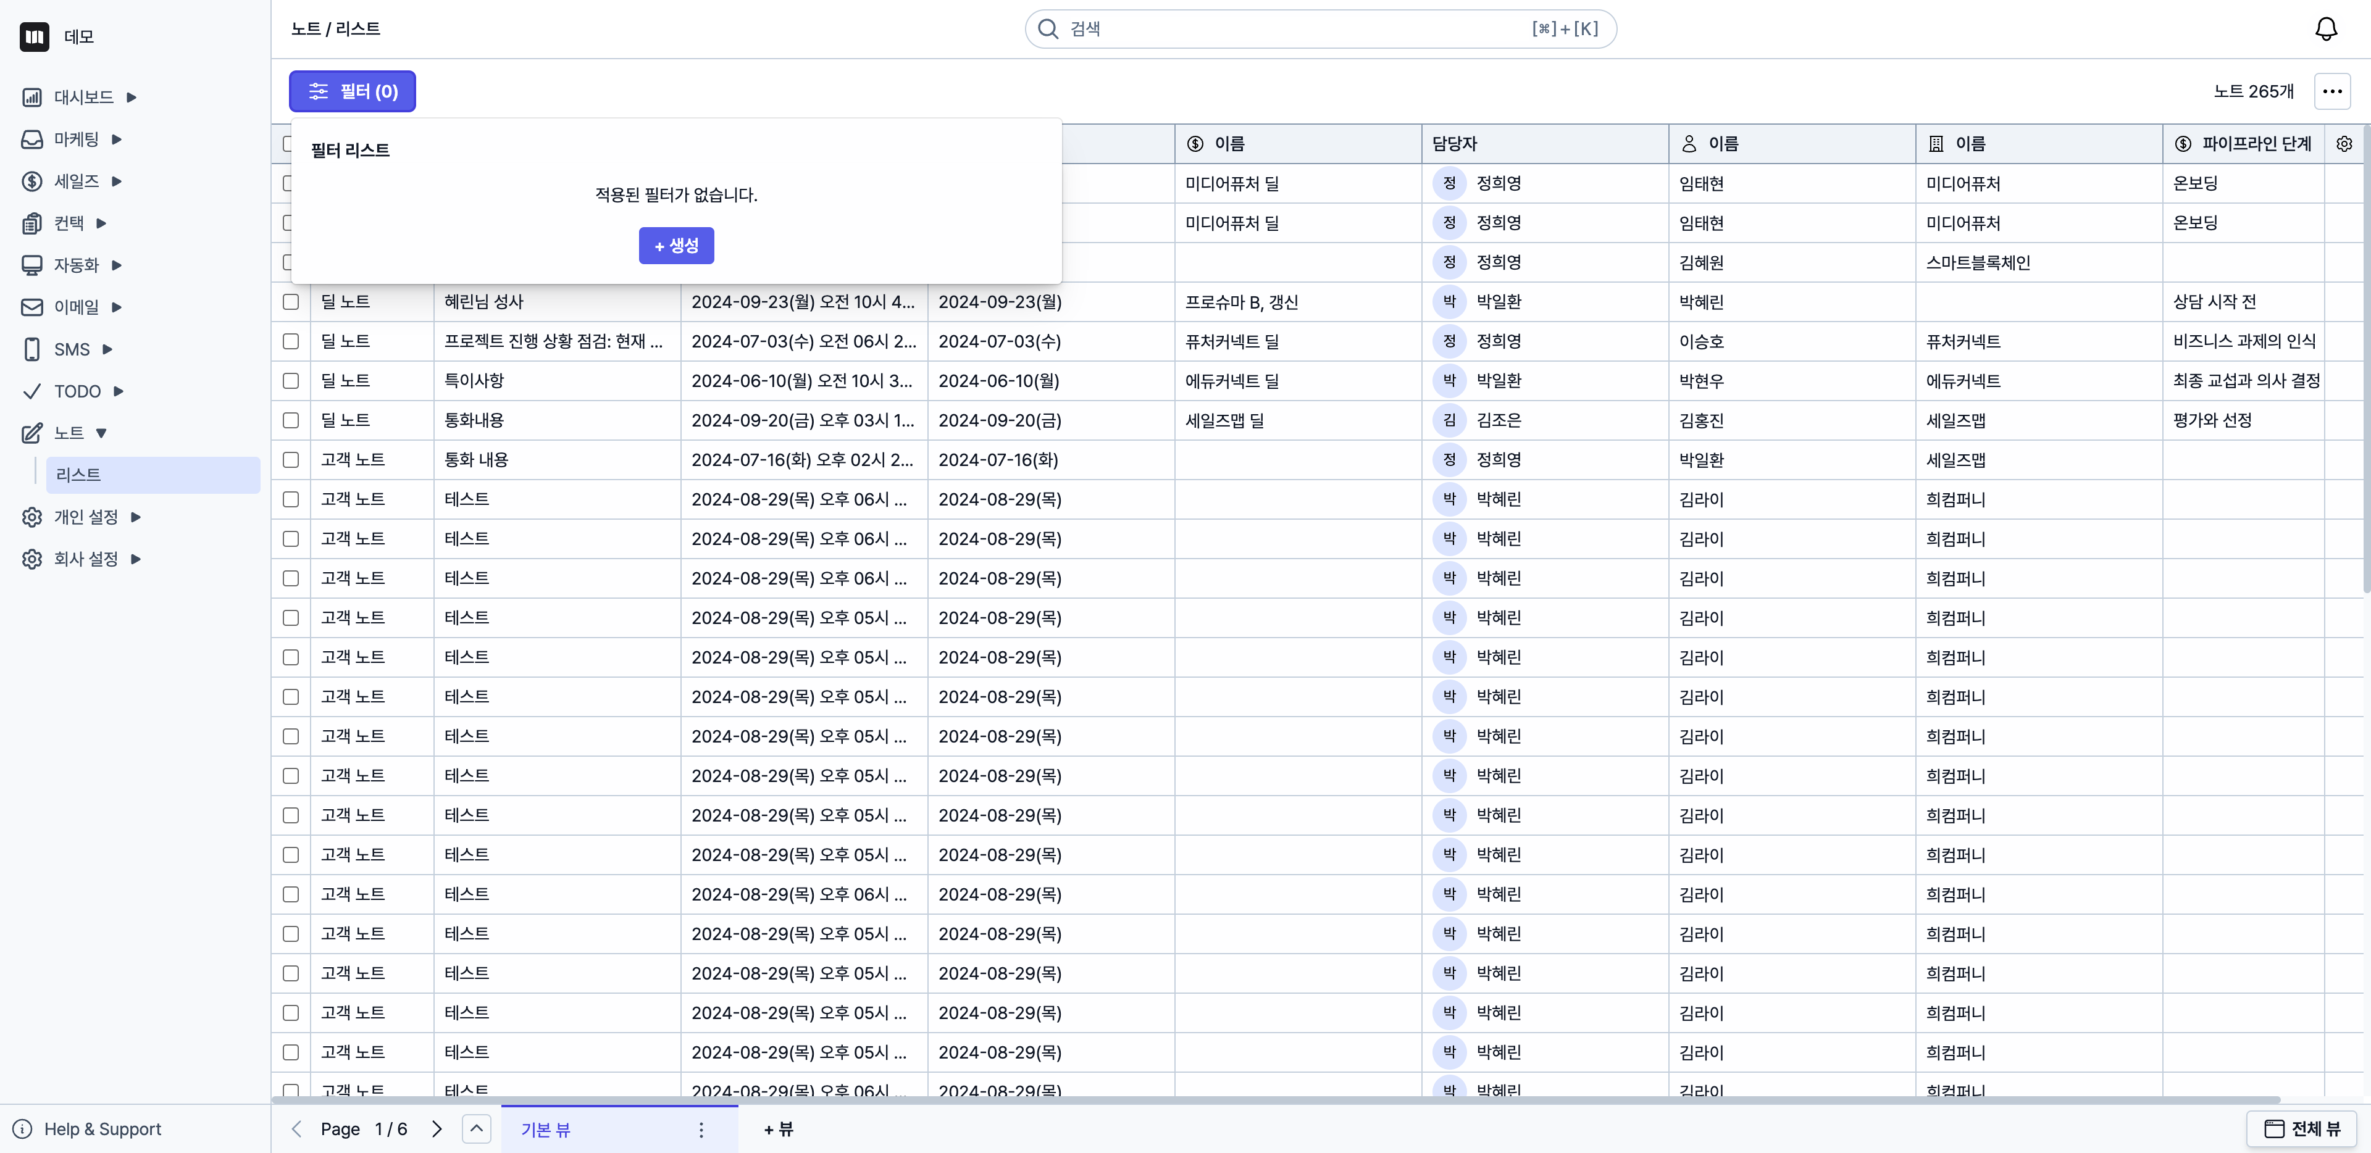
Task: Click the + 생성 filter button
Action: coord(677,246)
